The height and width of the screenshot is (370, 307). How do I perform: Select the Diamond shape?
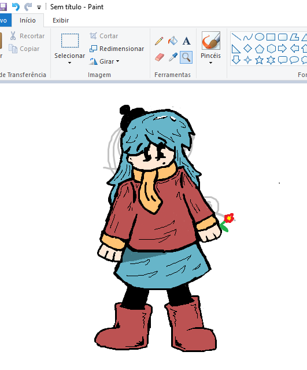coord(247,49)
